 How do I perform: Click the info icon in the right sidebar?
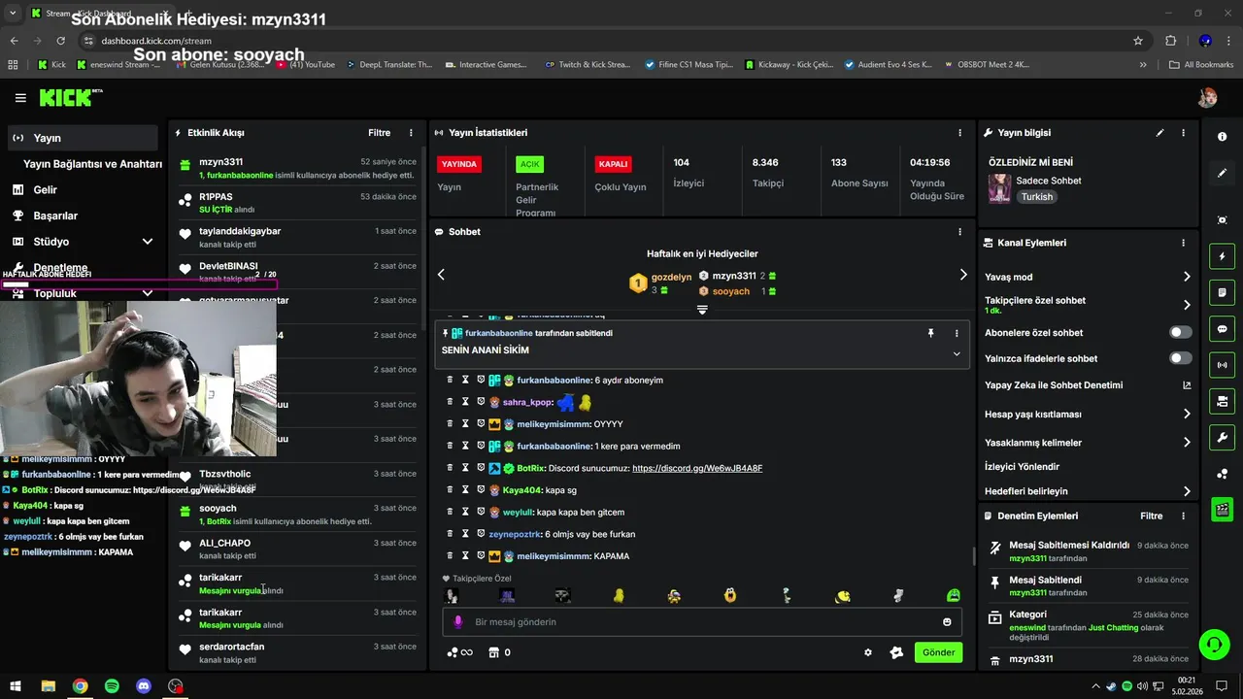pyautogui.click(x=1222, y=137)
